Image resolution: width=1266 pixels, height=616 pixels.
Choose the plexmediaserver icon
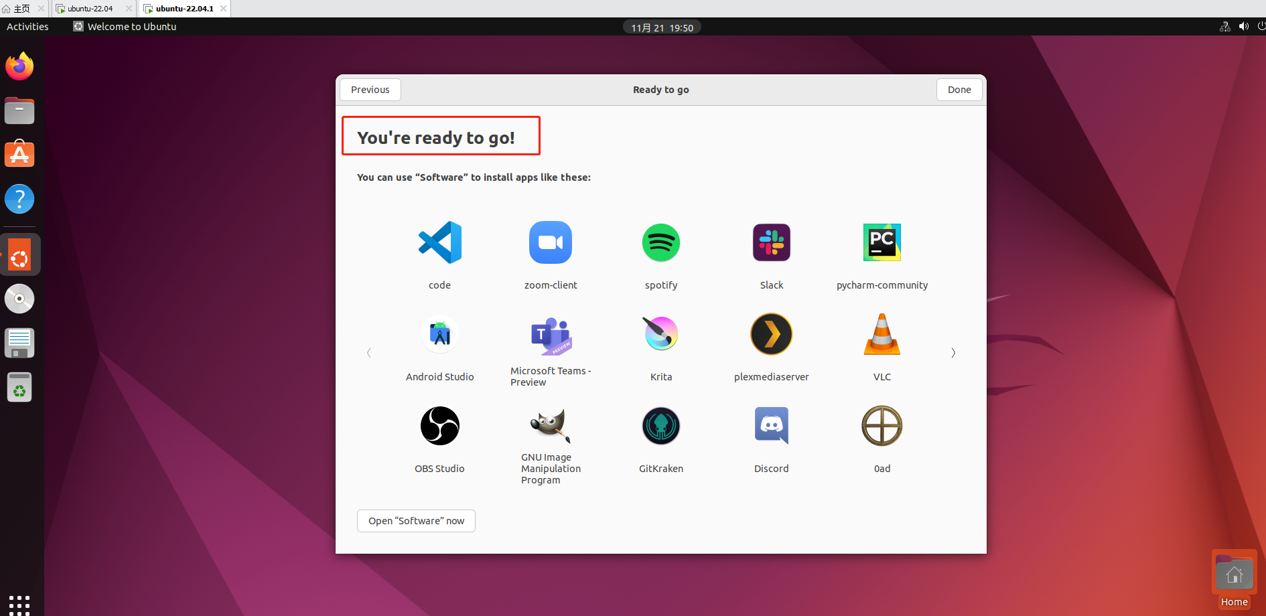[772, 334]
